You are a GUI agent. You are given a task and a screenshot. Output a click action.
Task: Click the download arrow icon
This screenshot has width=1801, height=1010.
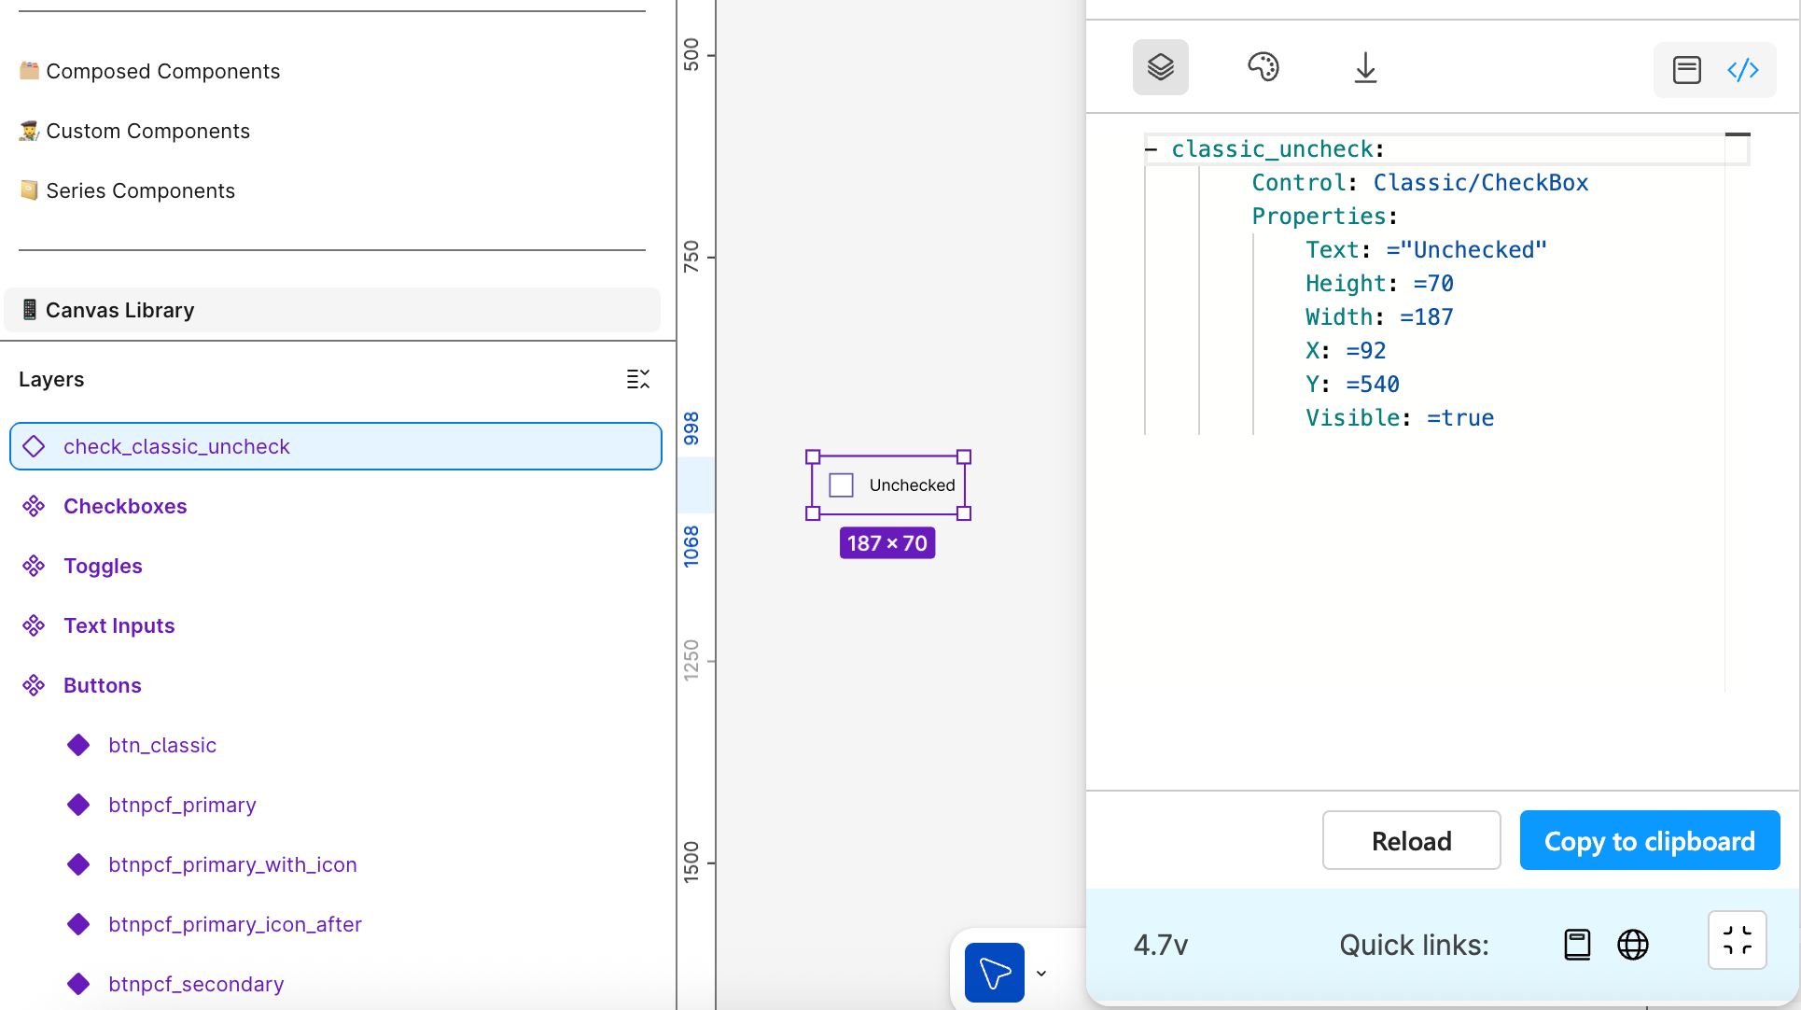1365,67
